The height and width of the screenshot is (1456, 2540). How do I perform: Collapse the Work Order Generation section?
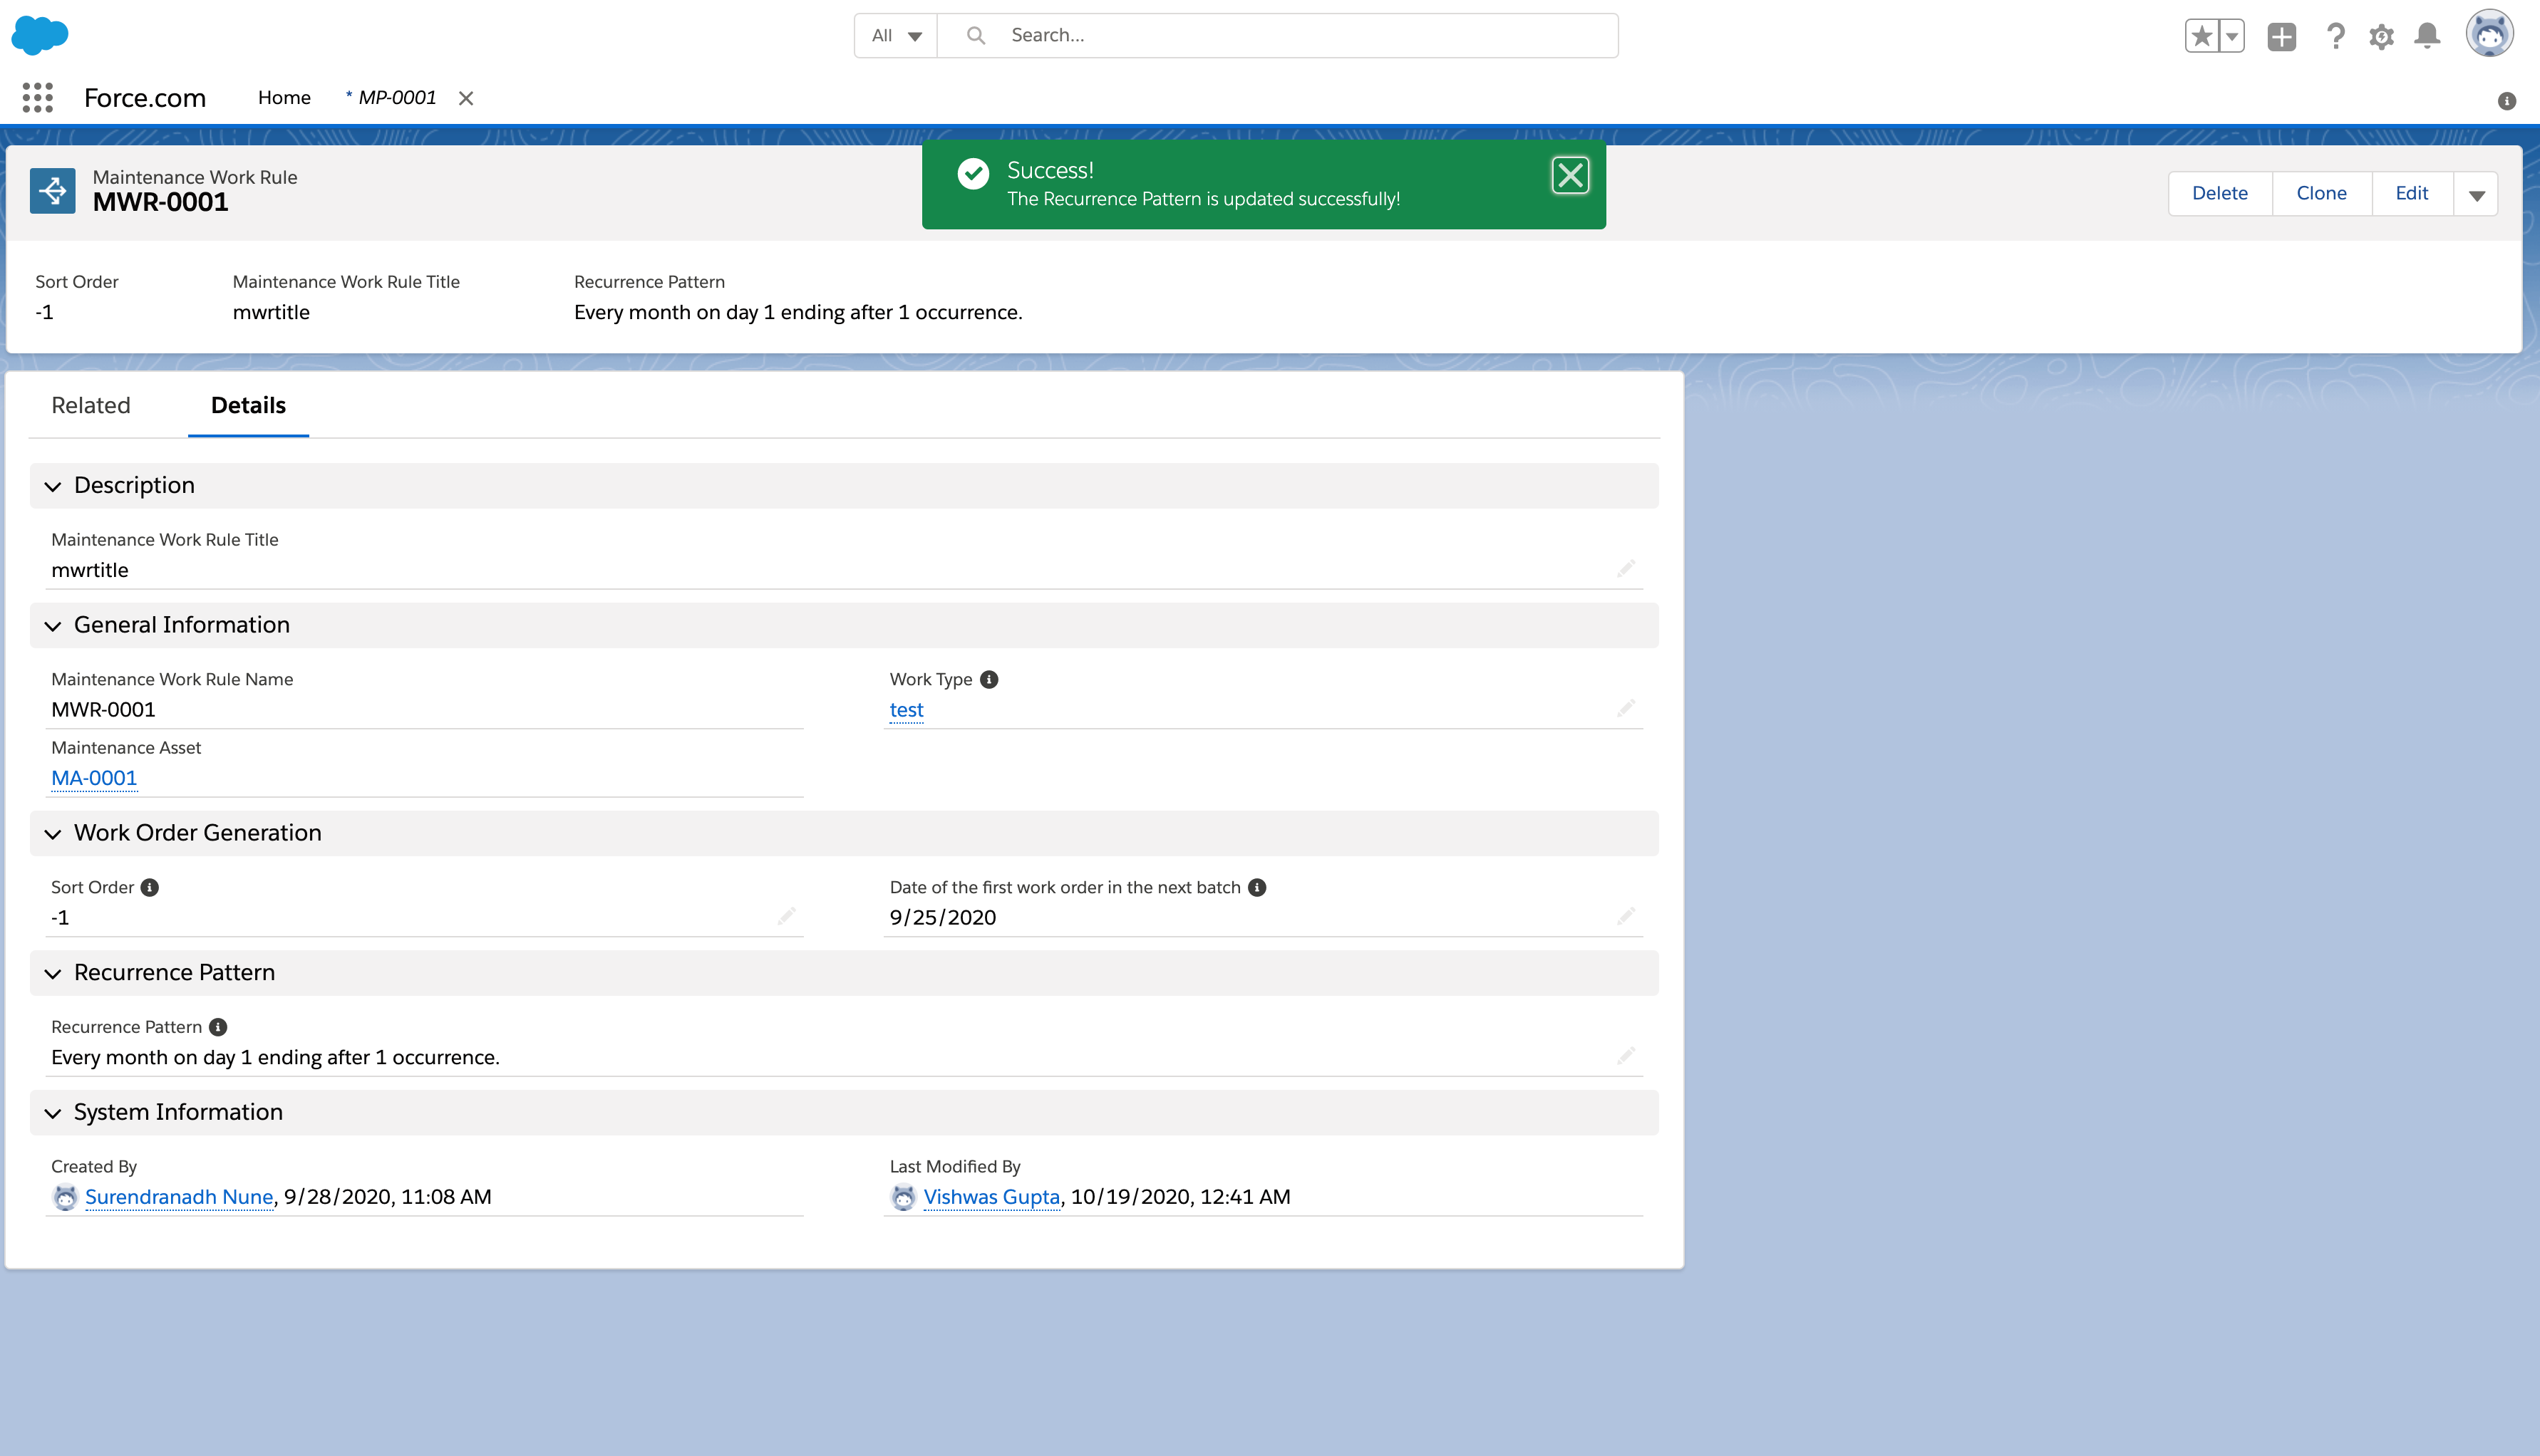click(x=53, y=833)
